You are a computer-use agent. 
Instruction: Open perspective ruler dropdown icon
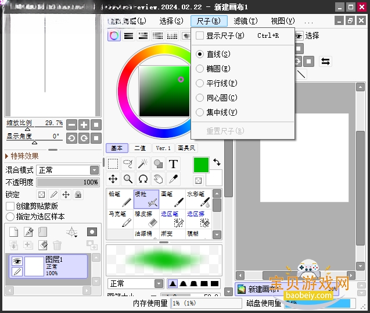(72, 232)
